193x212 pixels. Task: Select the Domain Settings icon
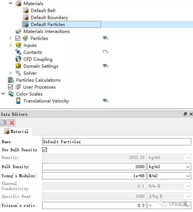click(x=18, y=66)
